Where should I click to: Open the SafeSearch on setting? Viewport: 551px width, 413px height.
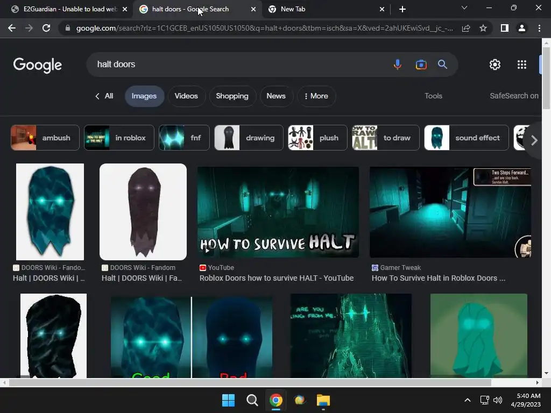tap(514, 96)
